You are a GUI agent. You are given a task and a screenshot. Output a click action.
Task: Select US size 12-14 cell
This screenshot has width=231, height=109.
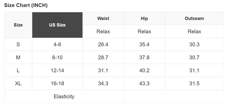click(x=57, y=70)
